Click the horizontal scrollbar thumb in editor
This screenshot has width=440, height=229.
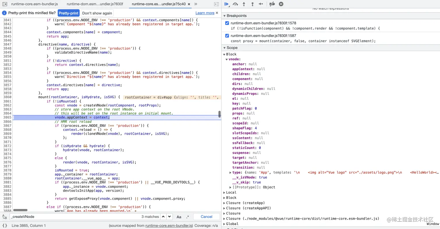click(20, 210)
